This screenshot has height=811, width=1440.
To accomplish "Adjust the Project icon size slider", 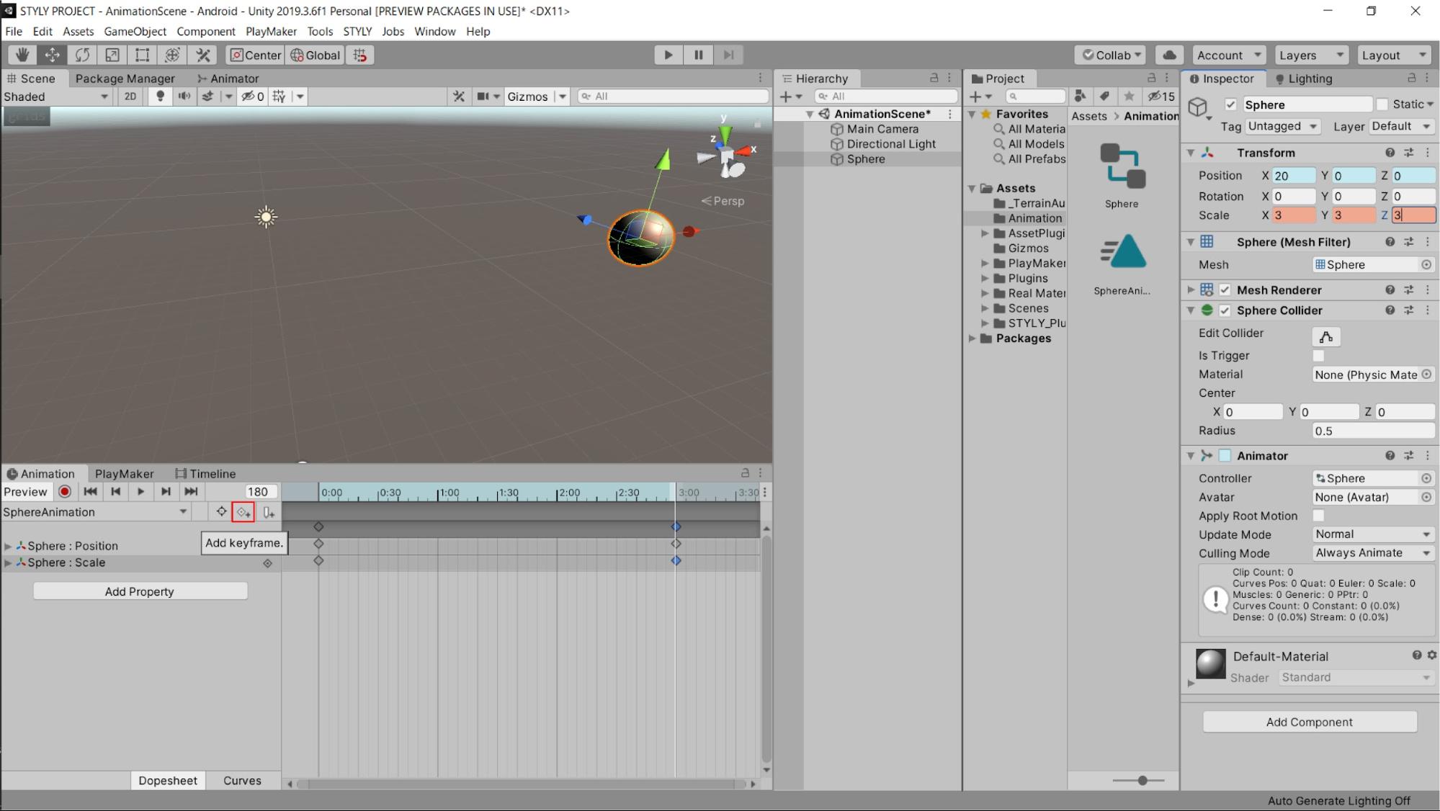I will pos(1142,781).
